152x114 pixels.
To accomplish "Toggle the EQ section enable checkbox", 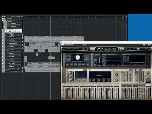I will pyautogui.click(x=89, y=70).
